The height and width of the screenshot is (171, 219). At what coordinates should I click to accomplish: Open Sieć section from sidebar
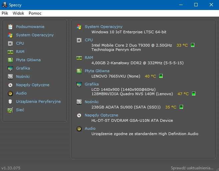(x=20, y=110)
